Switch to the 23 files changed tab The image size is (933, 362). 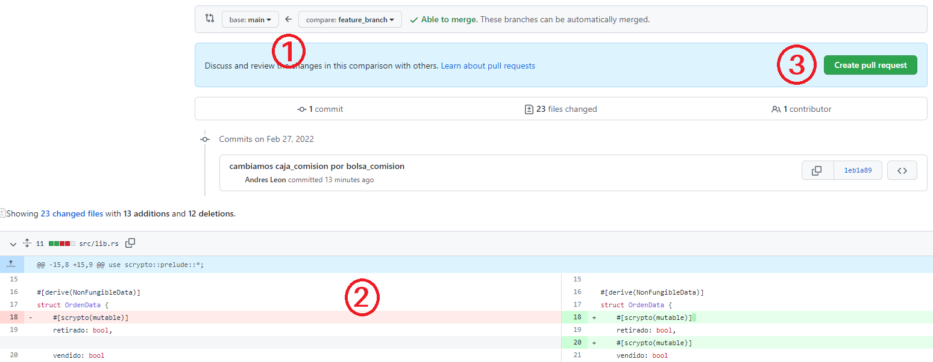point(561,109)
